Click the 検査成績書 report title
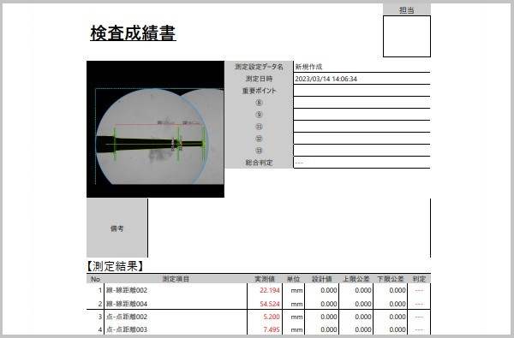The height and width of the screenshot is (338, 514). click(x=133, y=33)
